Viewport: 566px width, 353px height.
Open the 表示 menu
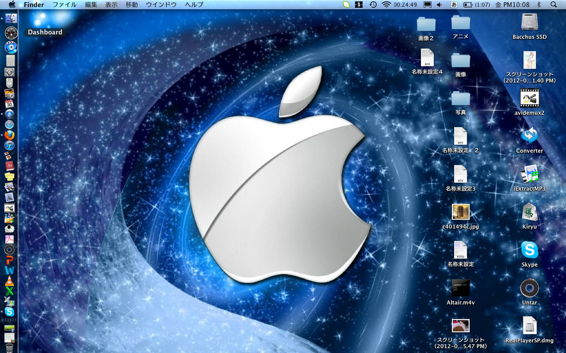coord(111,4)
